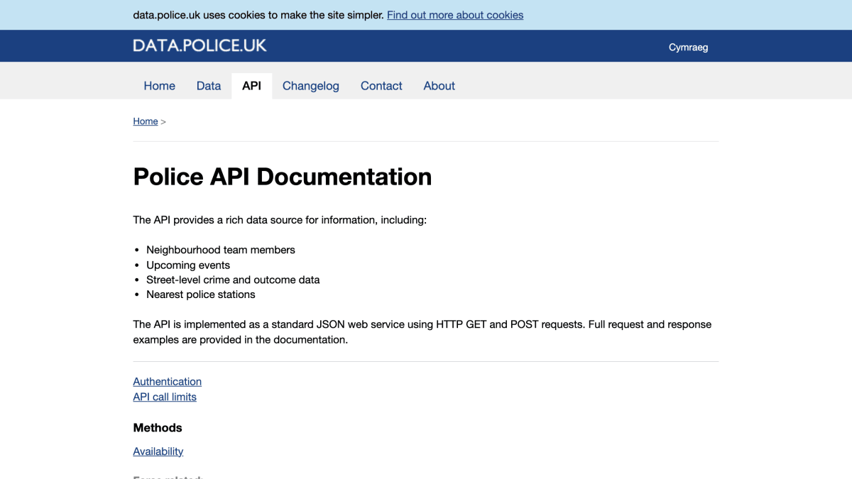Click the 'Methods' heading
Screen dimensions: 852x479
pyautogui.click(x=158, y=428)
